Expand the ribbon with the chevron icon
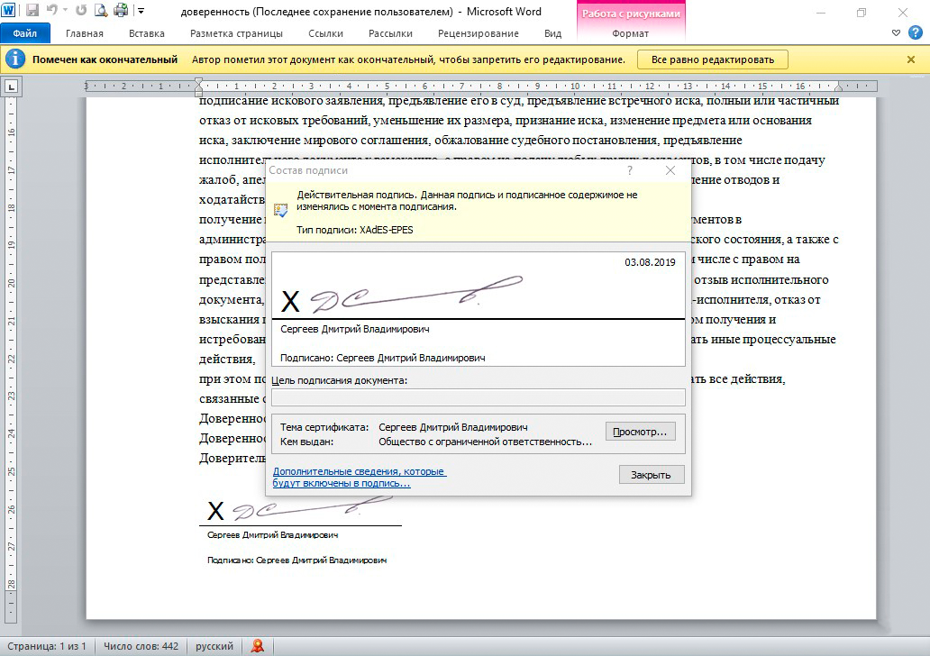This screenshot has width=930, height=656. click(896, 33)
